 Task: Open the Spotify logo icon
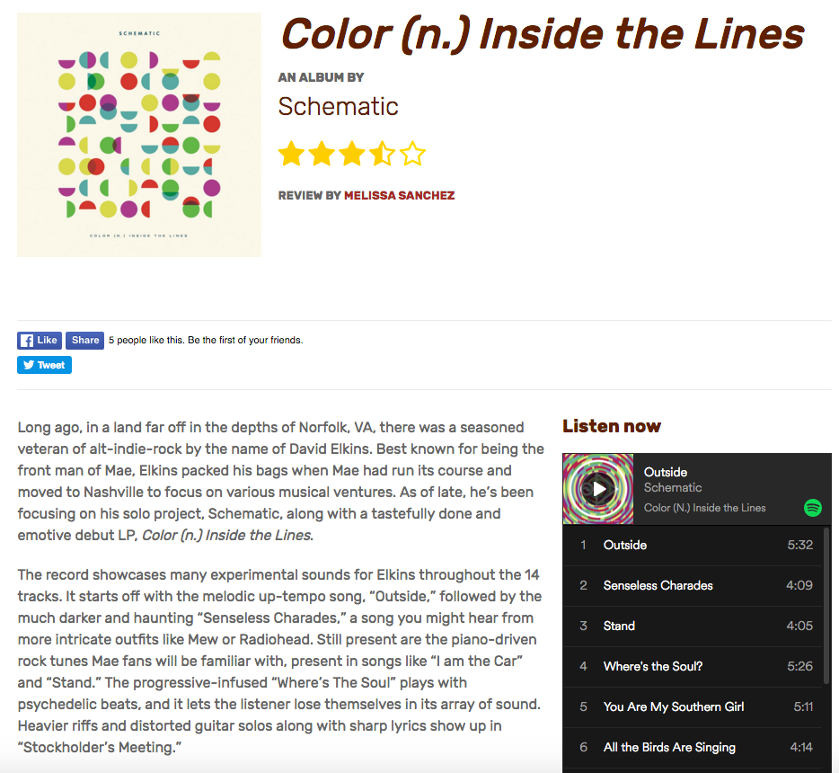[x=813, y=508]
